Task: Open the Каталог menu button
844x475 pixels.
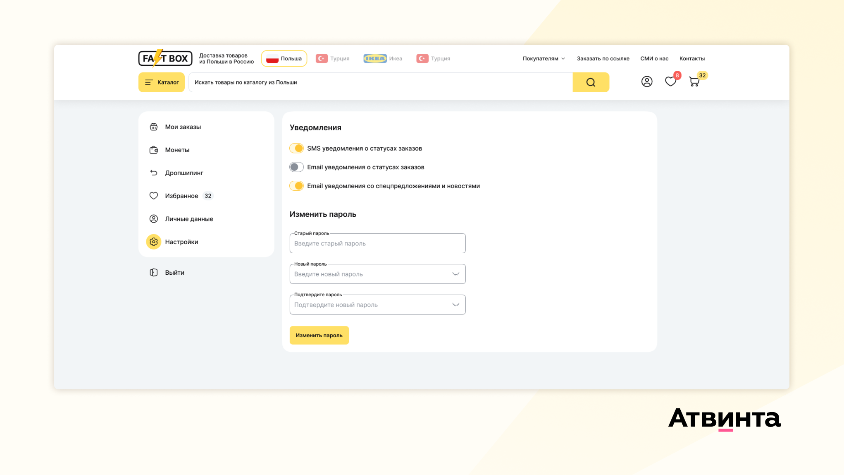Action: 162,82
